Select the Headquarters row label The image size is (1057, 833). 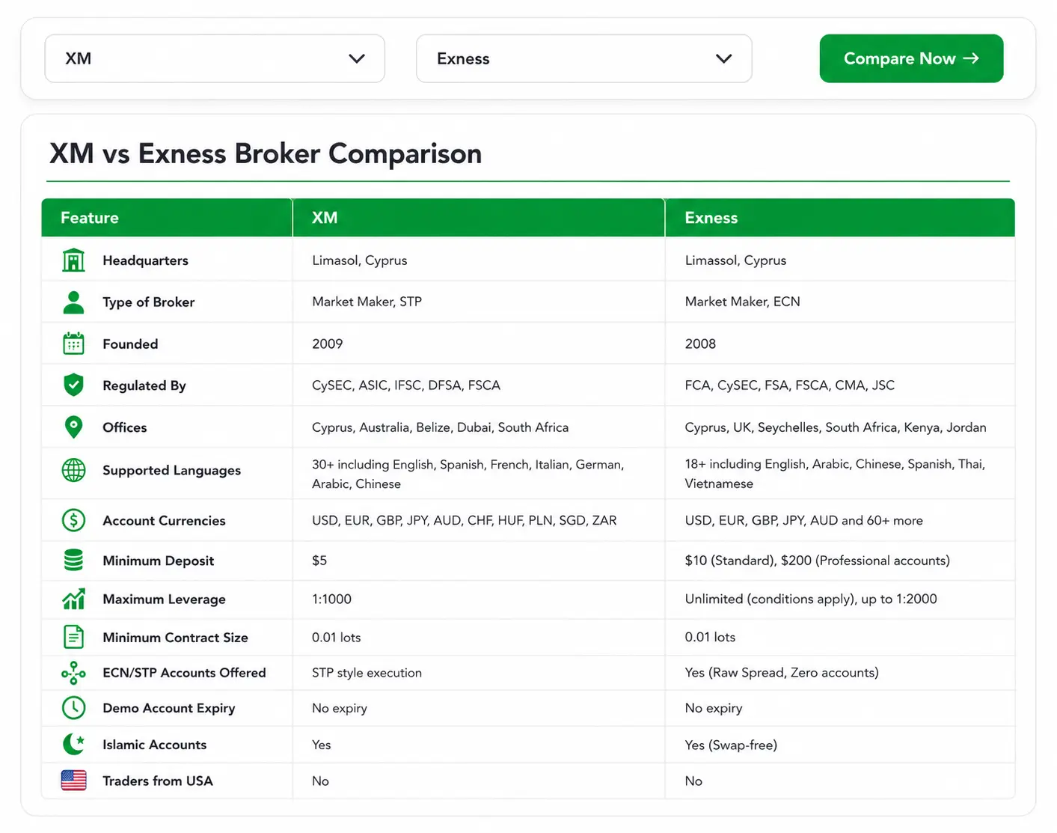tap(145, 260)
